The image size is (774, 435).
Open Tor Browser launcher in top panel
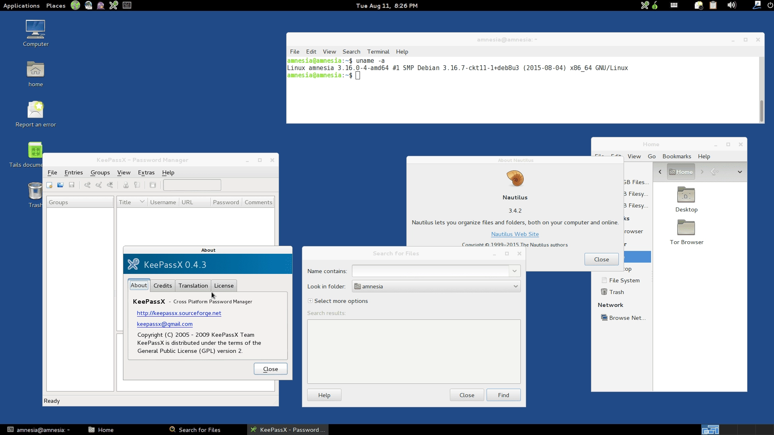75,5
